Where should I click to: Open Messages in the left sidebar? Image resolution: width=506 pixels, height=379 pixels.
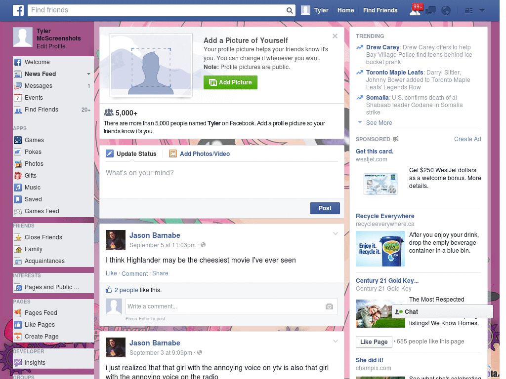[38, 86]
